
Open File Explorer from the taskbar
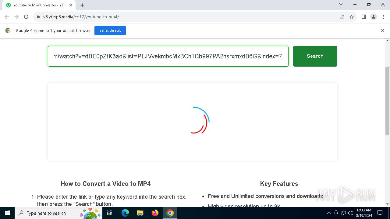tap(140, 213)
